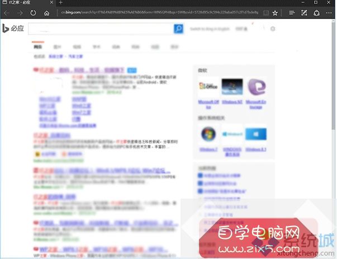Select the IT之家 - 必应 browser tab
This screenshot has width=337, height=259.
tap(28, 3)
